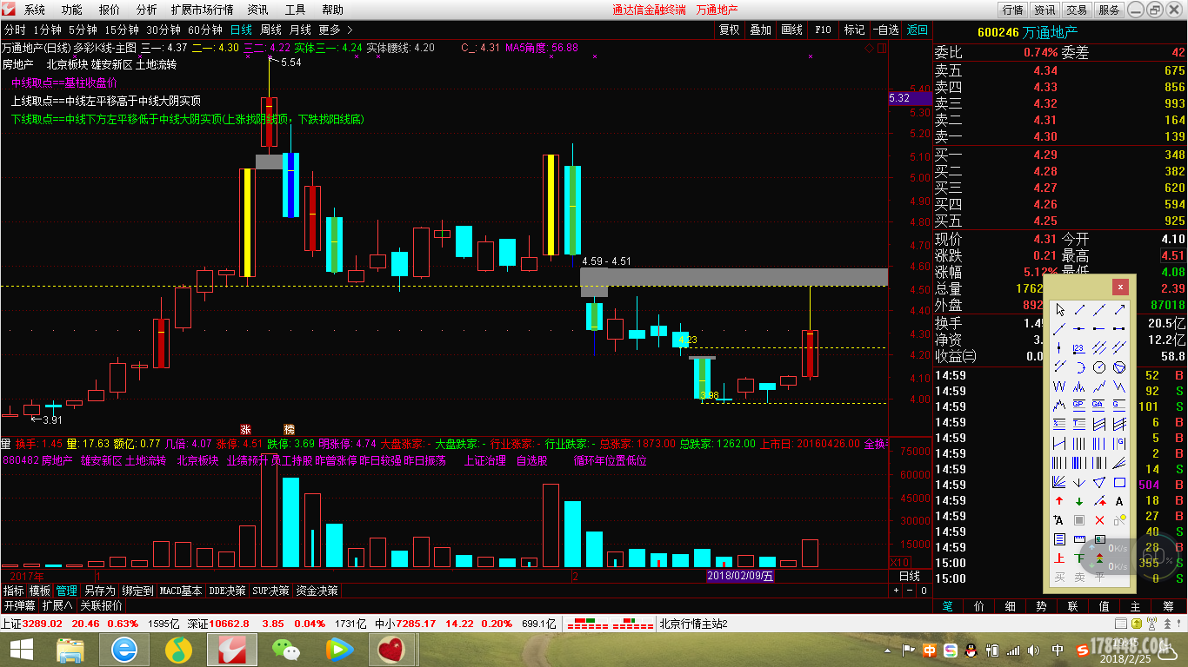1188x667 pixels.
Task: Click the minus zoom-out chart button
Action: (x=911, y=591)
